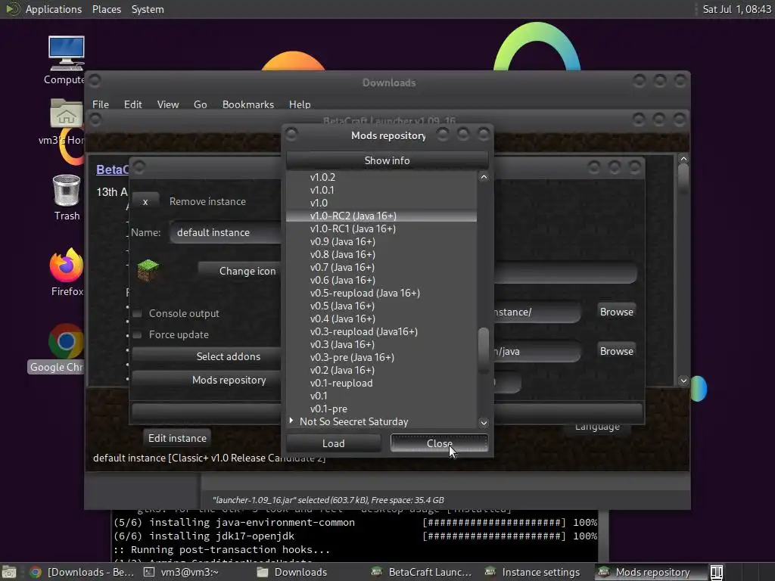Click the Mods repository button in Instance settings
Screen dimensions: 775x581
pos(207,380)
